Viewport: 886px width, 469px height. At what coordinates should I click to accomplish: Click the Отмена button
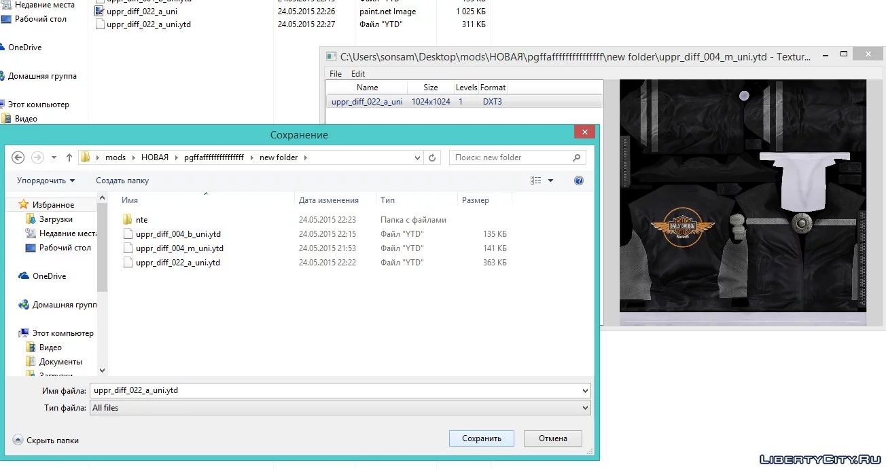553,438
